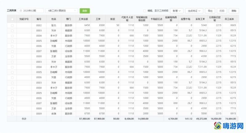Viewport: 246px width, 133px height.
Task: Click the 工资总额 column header
Action: tap(83, 19)
